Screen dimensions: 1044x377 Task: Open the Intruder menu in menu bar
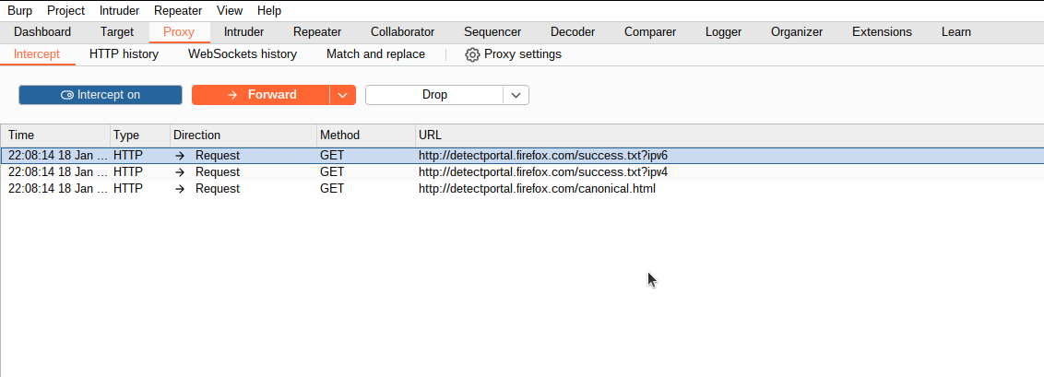click(x=119, y=11)
